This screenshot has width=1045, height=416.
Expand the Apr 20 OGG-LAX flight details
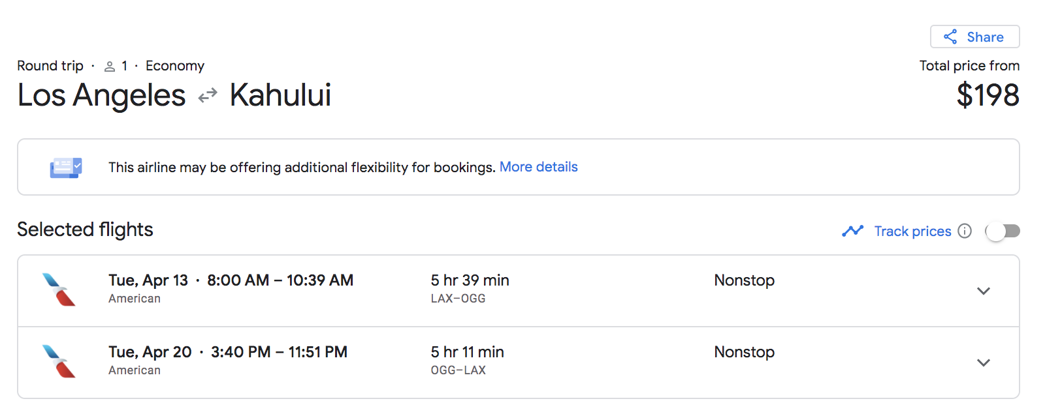pos(984,363)
